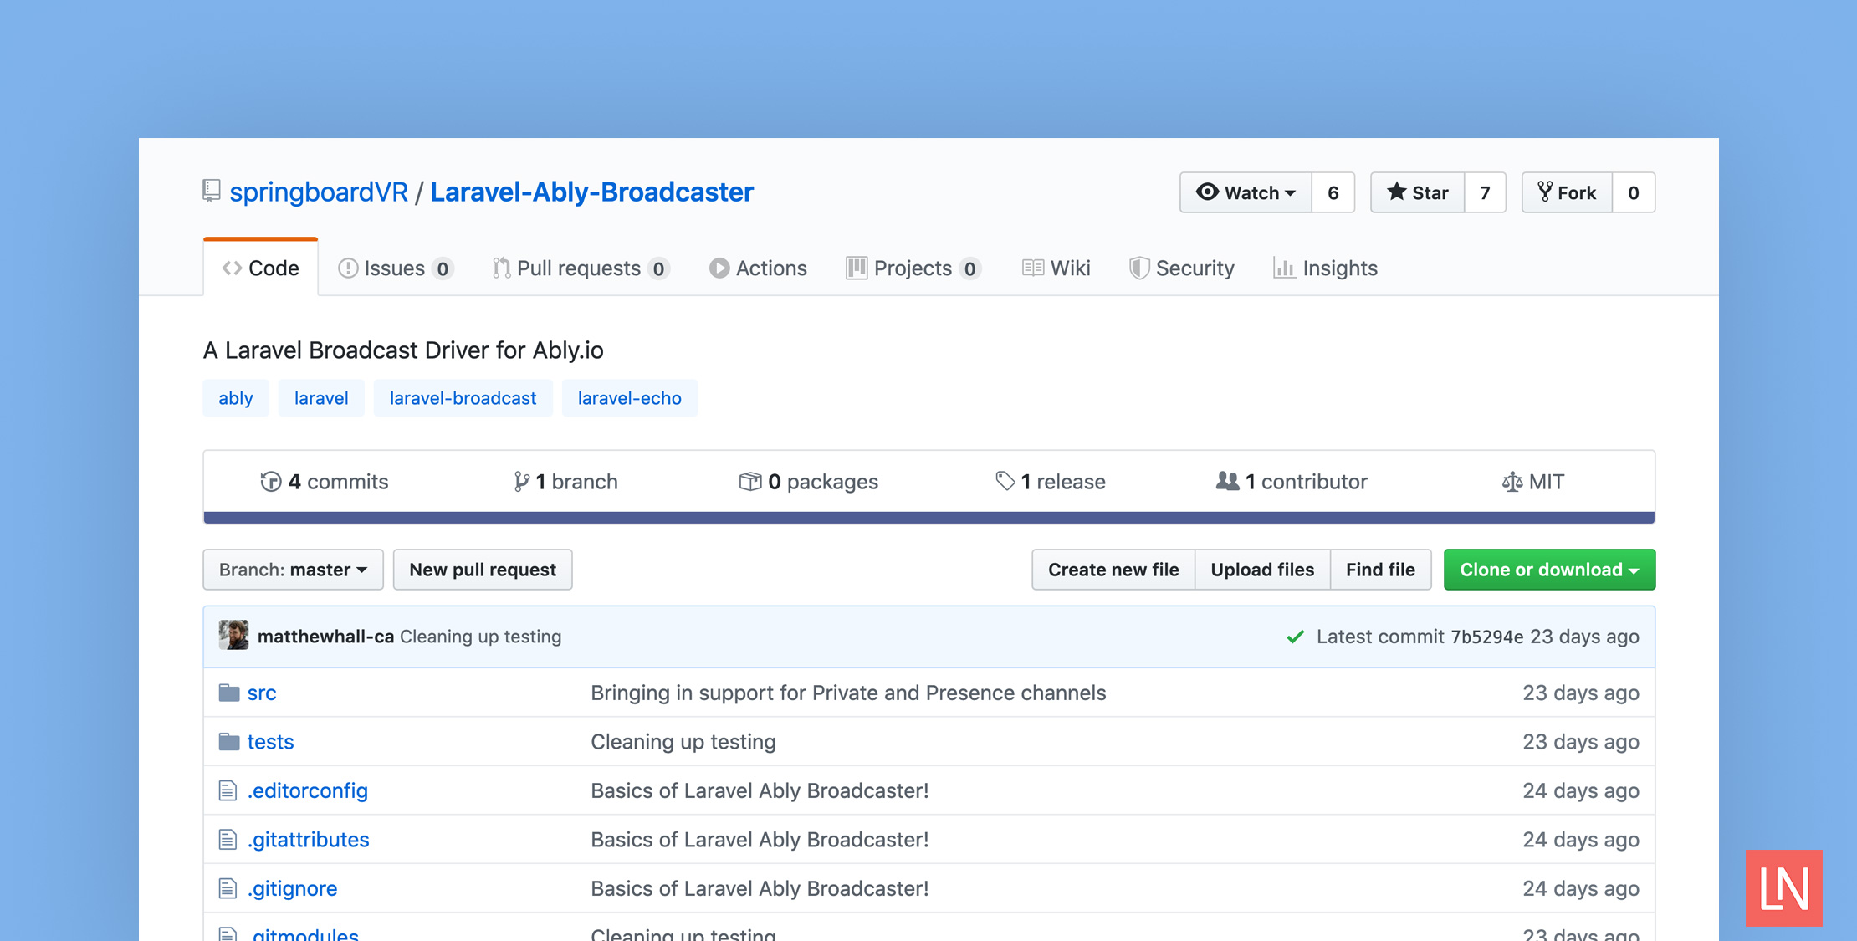Screen dimensions: 1857x941
Task: Open the Pull requests tab
Action: (x=581, y=268)
